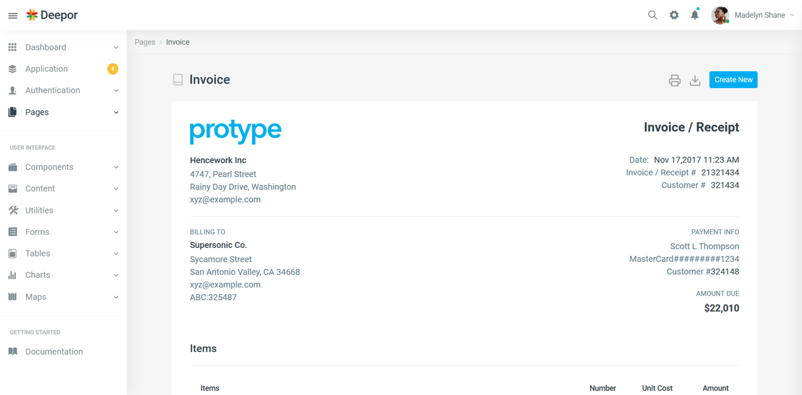Viewport: 802px width, 395px height.
Task: Select the Pages menu item
Action: (x=63, y=112)
